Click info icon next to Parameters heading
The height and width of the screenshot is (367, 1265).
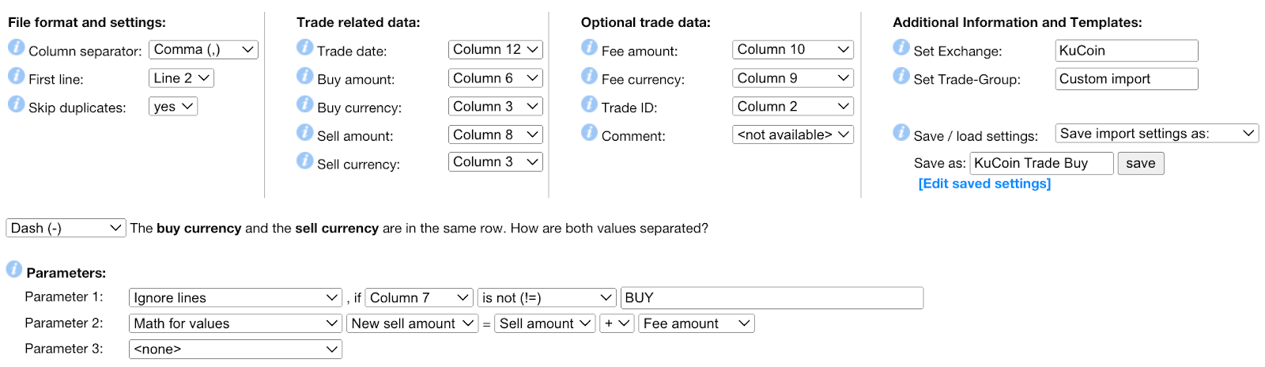coord(14,270)
